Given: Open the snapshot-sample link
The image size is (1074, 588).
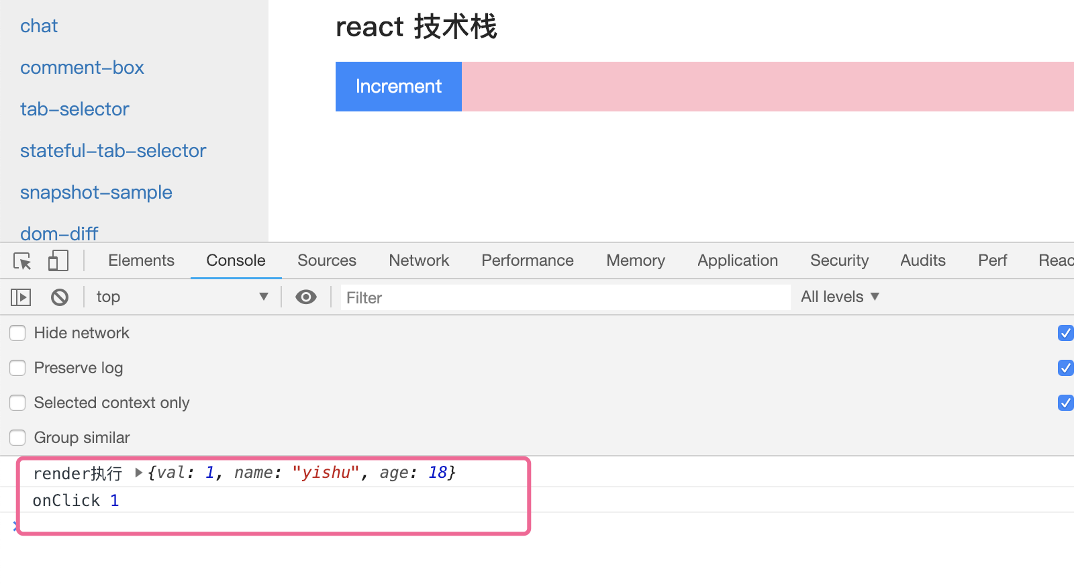Looking at the screenshot, I should [96, 193].
